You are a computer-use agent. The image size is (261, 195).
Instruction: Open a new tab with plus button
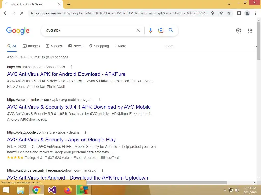point(69,4)
